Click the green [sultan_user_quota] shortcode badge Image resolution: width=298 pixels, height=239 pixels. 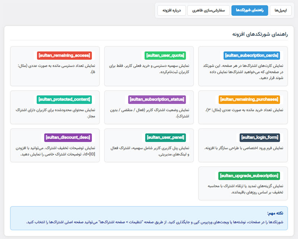[165, 55]
